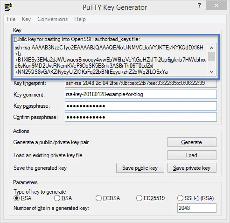Click the public key scrollbar thumb
The height and width of the screenshot is (223, 230).
[211, 56]
